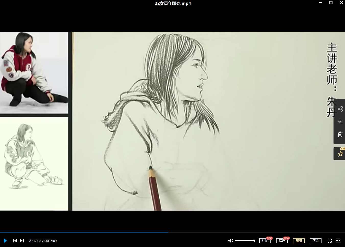Open the 倍速 playback speed menu
The height and width of the screenshot is (247, 345).
(x=282, y=241)
